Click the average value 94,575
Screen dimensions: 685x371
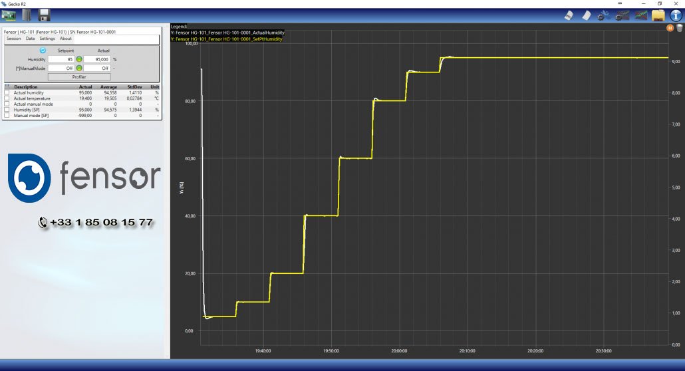pyautogui.click(x=110, y=110)
